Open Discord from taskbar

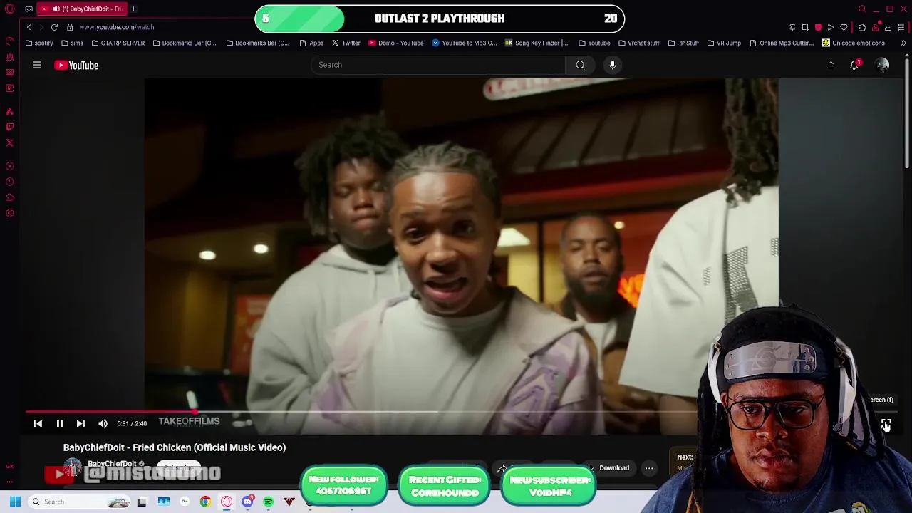[247, 502]
